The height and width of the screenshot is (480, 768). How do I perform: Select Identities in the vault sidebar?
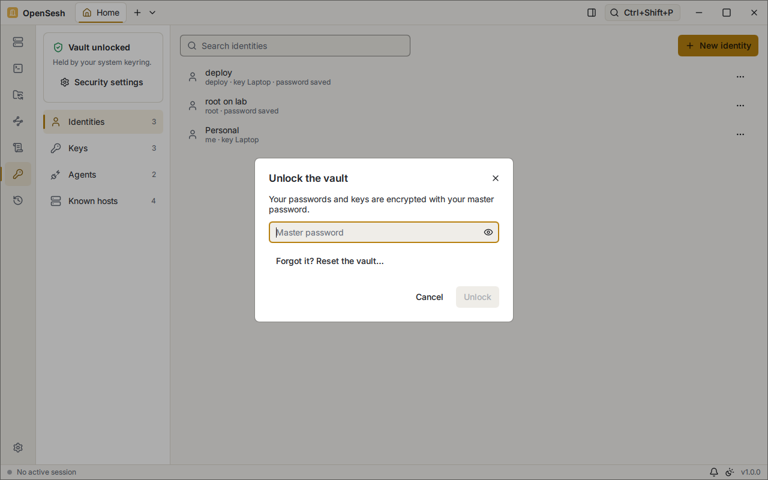click(103, 122)
